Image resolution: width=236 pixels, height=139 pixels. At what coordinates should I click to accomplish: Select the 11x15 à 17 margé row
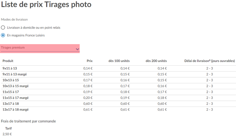point(118,98)
